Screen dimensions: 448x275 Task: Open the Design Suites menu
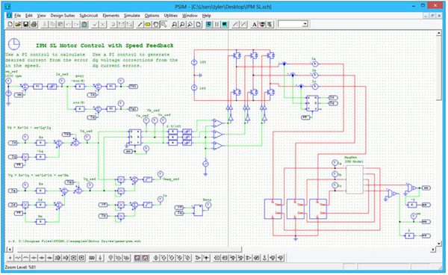point(63,16)
